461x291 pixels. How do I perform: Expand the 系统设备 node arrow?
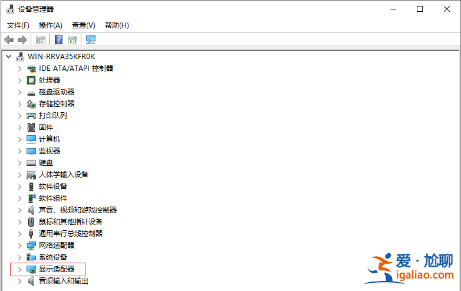pos(19,257)
